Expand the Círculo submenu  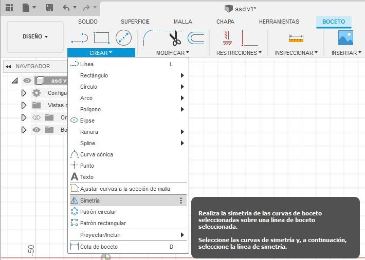coord(182,87)
